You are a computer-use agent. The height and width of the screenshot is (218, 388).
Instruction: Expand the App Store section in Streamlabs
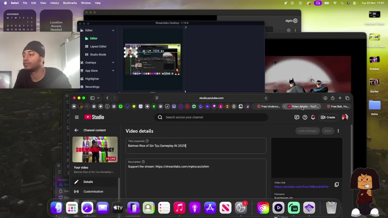click(x=113, y=71)
